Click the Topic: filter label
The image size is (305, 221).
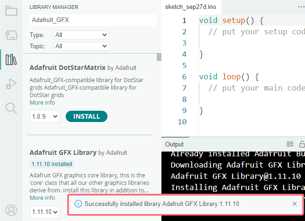click(x=38, y=46)
